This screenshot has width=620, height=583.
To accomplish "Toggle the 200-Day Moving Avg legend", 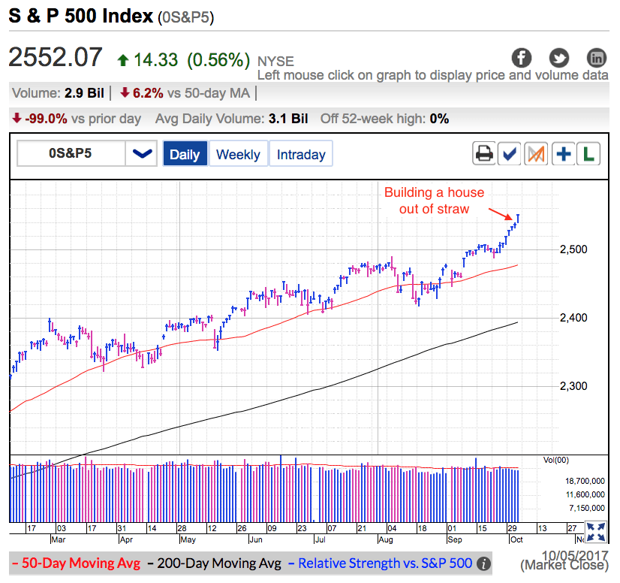I will 214,563.
